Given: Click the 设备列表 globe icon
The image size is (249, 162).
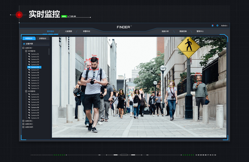Looking at the screenshot, I should coord(24,44).
